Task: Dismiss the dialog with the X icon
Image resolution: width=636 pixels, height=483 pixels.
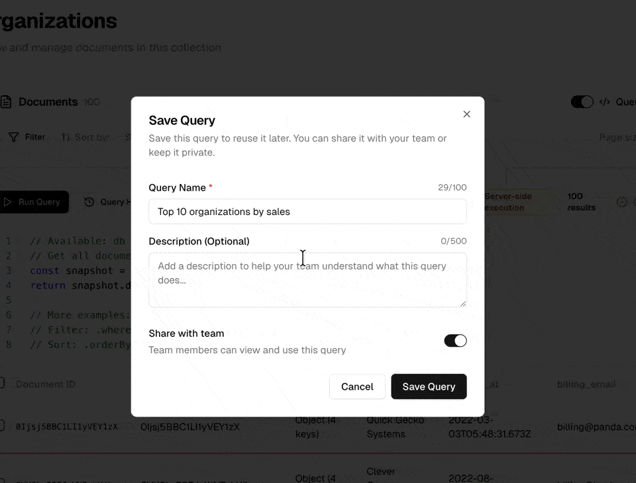Action: click(x=467, y=114)
